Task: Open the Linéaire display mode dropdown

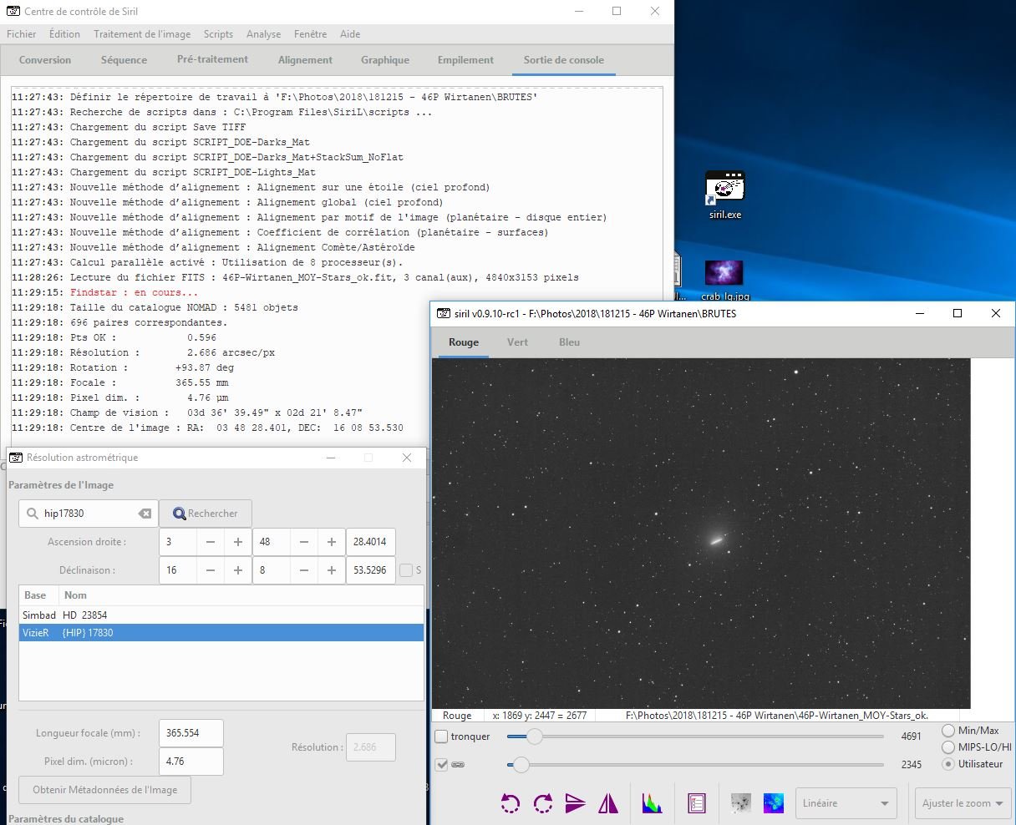Action: tap(846, 803)
